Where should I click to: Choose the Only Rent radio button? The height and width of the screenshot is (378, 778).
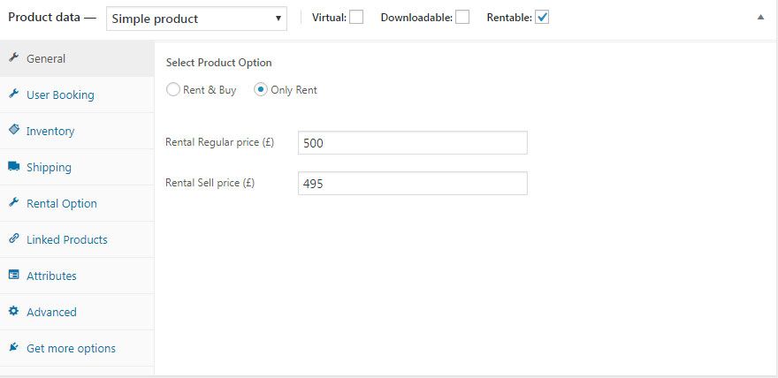coord(261,90)
